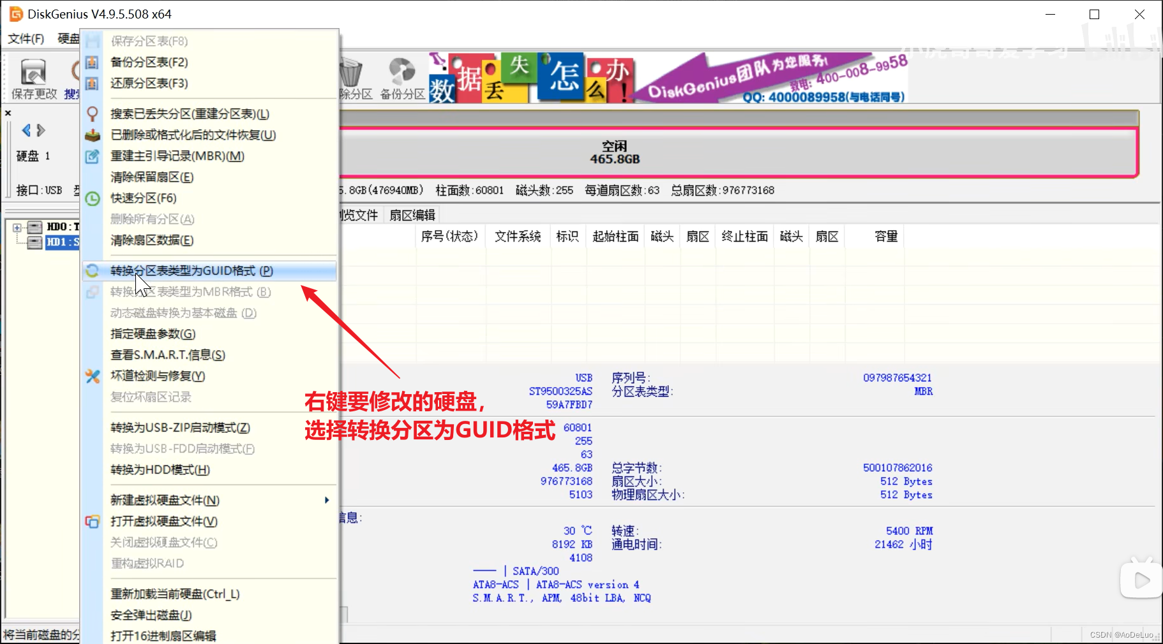Click the 终止柱面 column header
The image size is (1163, 644).
pyautogui.click(x=744, y=237)
